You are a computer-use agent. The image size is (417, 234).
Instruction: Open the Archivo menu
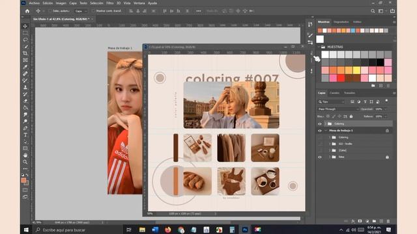tap(35, 3)
